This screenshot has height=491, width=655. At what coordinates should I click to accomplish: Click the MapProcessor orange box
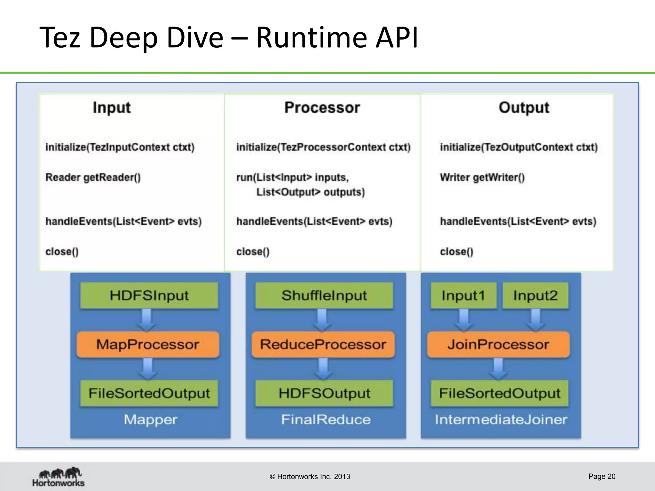coord(148,345)
